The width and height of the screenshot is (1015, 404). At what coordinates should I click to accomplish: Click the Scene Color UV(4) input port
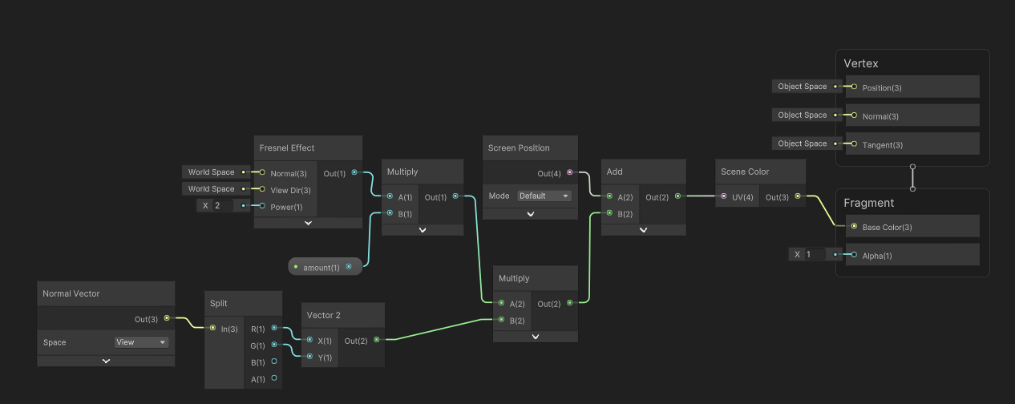(x=724, y=196)
